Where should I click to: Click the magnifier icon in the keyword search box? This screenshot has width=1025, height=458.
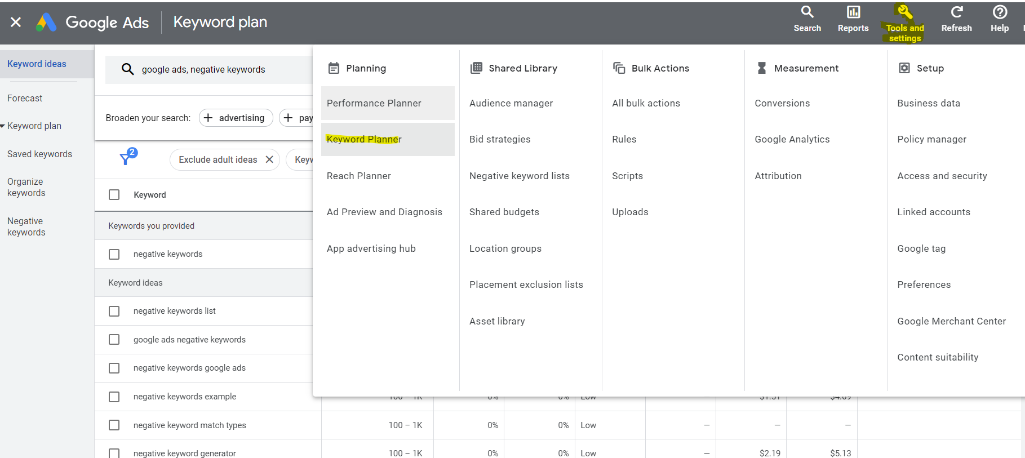[128, 69]
